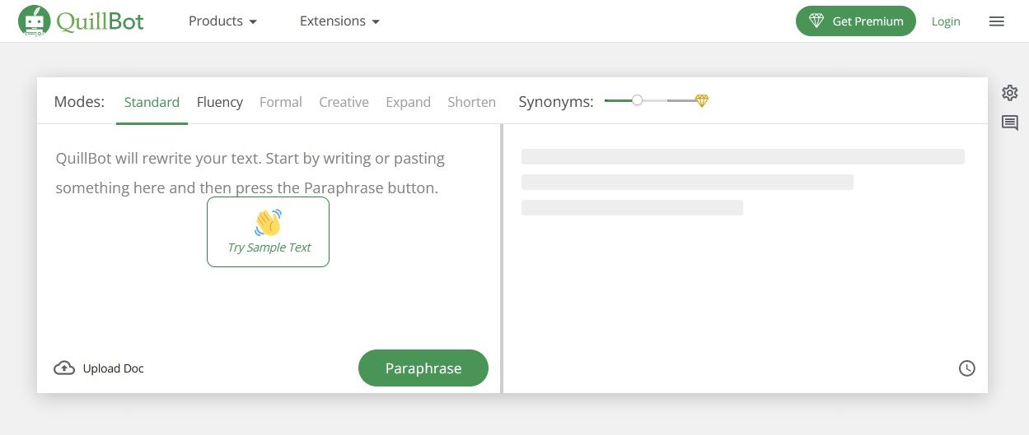This screenshot has height=435, width=1029.
Task: Select the Creative mode tab
Action: click(x=344, y=102)
